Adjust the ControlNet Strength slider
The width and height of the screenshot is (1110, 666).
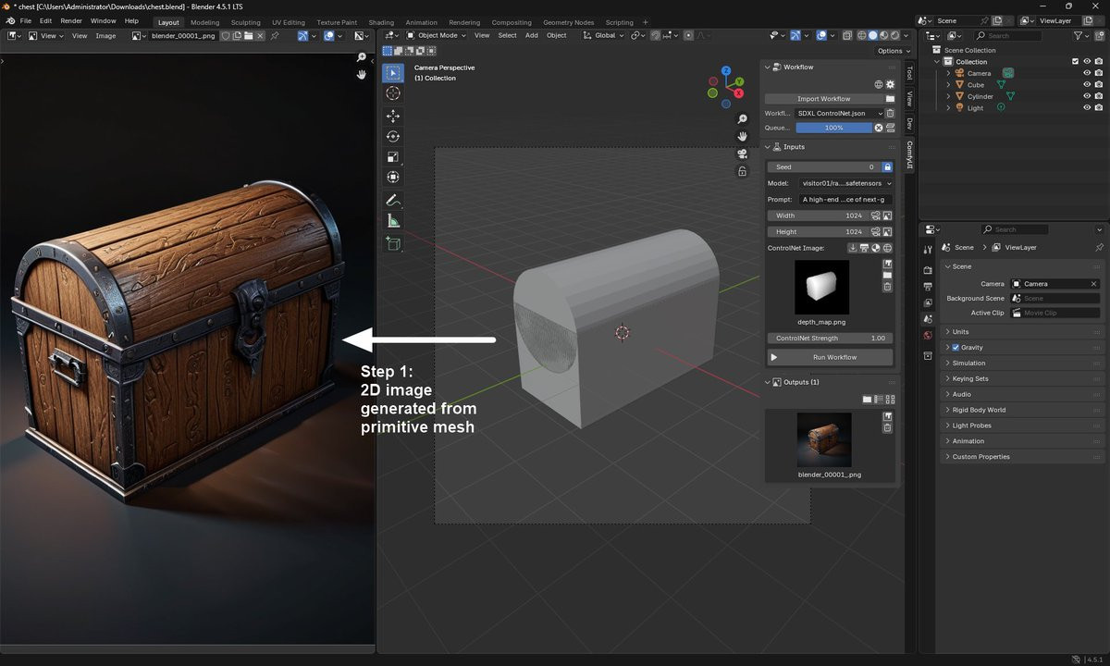830,338
